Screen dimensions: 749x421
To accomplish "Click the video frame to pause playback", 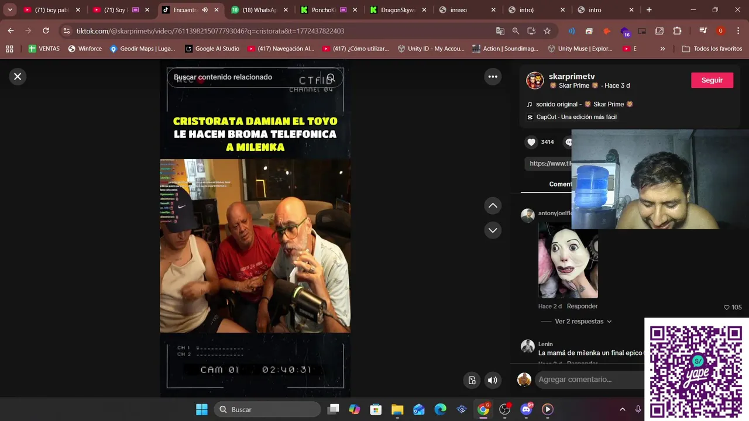I will point(255,246).
